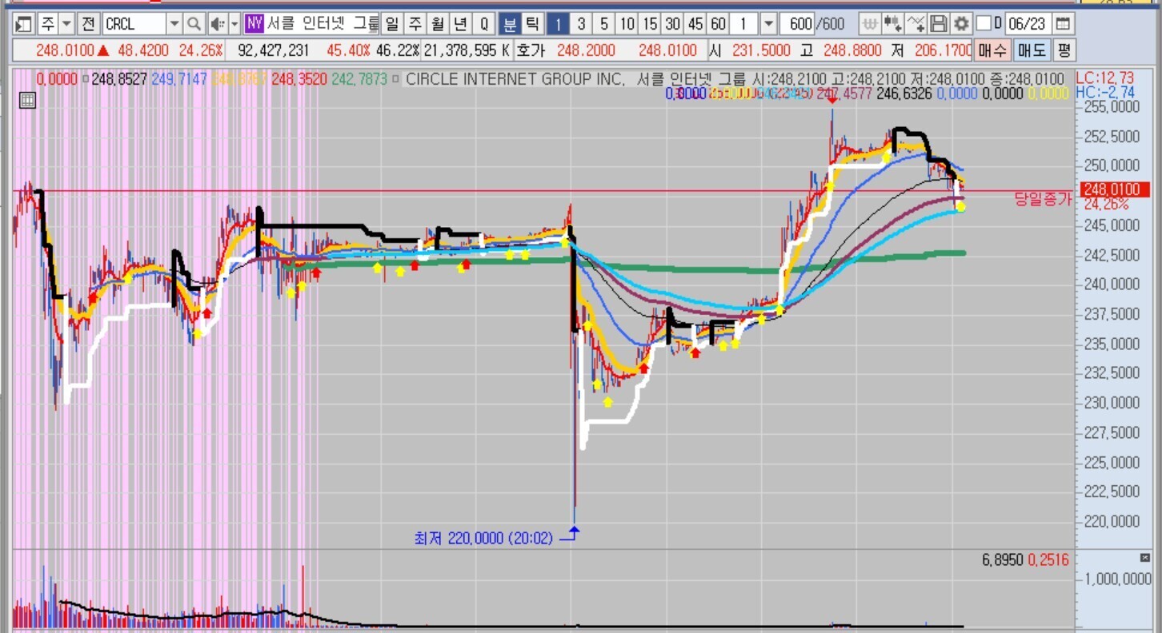Edit the CRCL ticker symbol field
Image resolution: width=1162 pixels, height=633 pixels.
pyautogui.click(x=134, y=23)
